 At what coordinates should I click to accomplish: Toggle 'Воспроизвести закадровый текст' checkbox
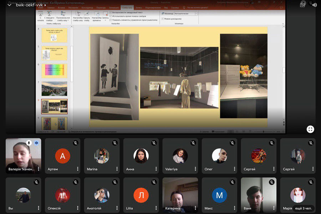click(111, 12)
